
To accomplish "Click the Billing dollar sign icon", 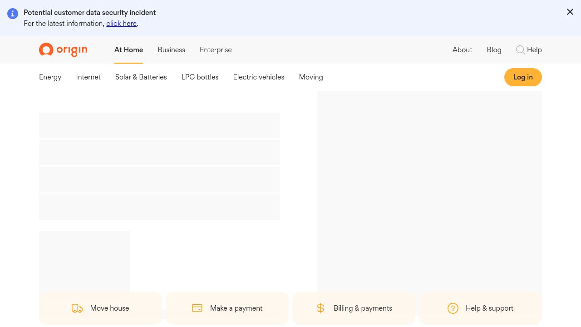I will click(320, 308).
